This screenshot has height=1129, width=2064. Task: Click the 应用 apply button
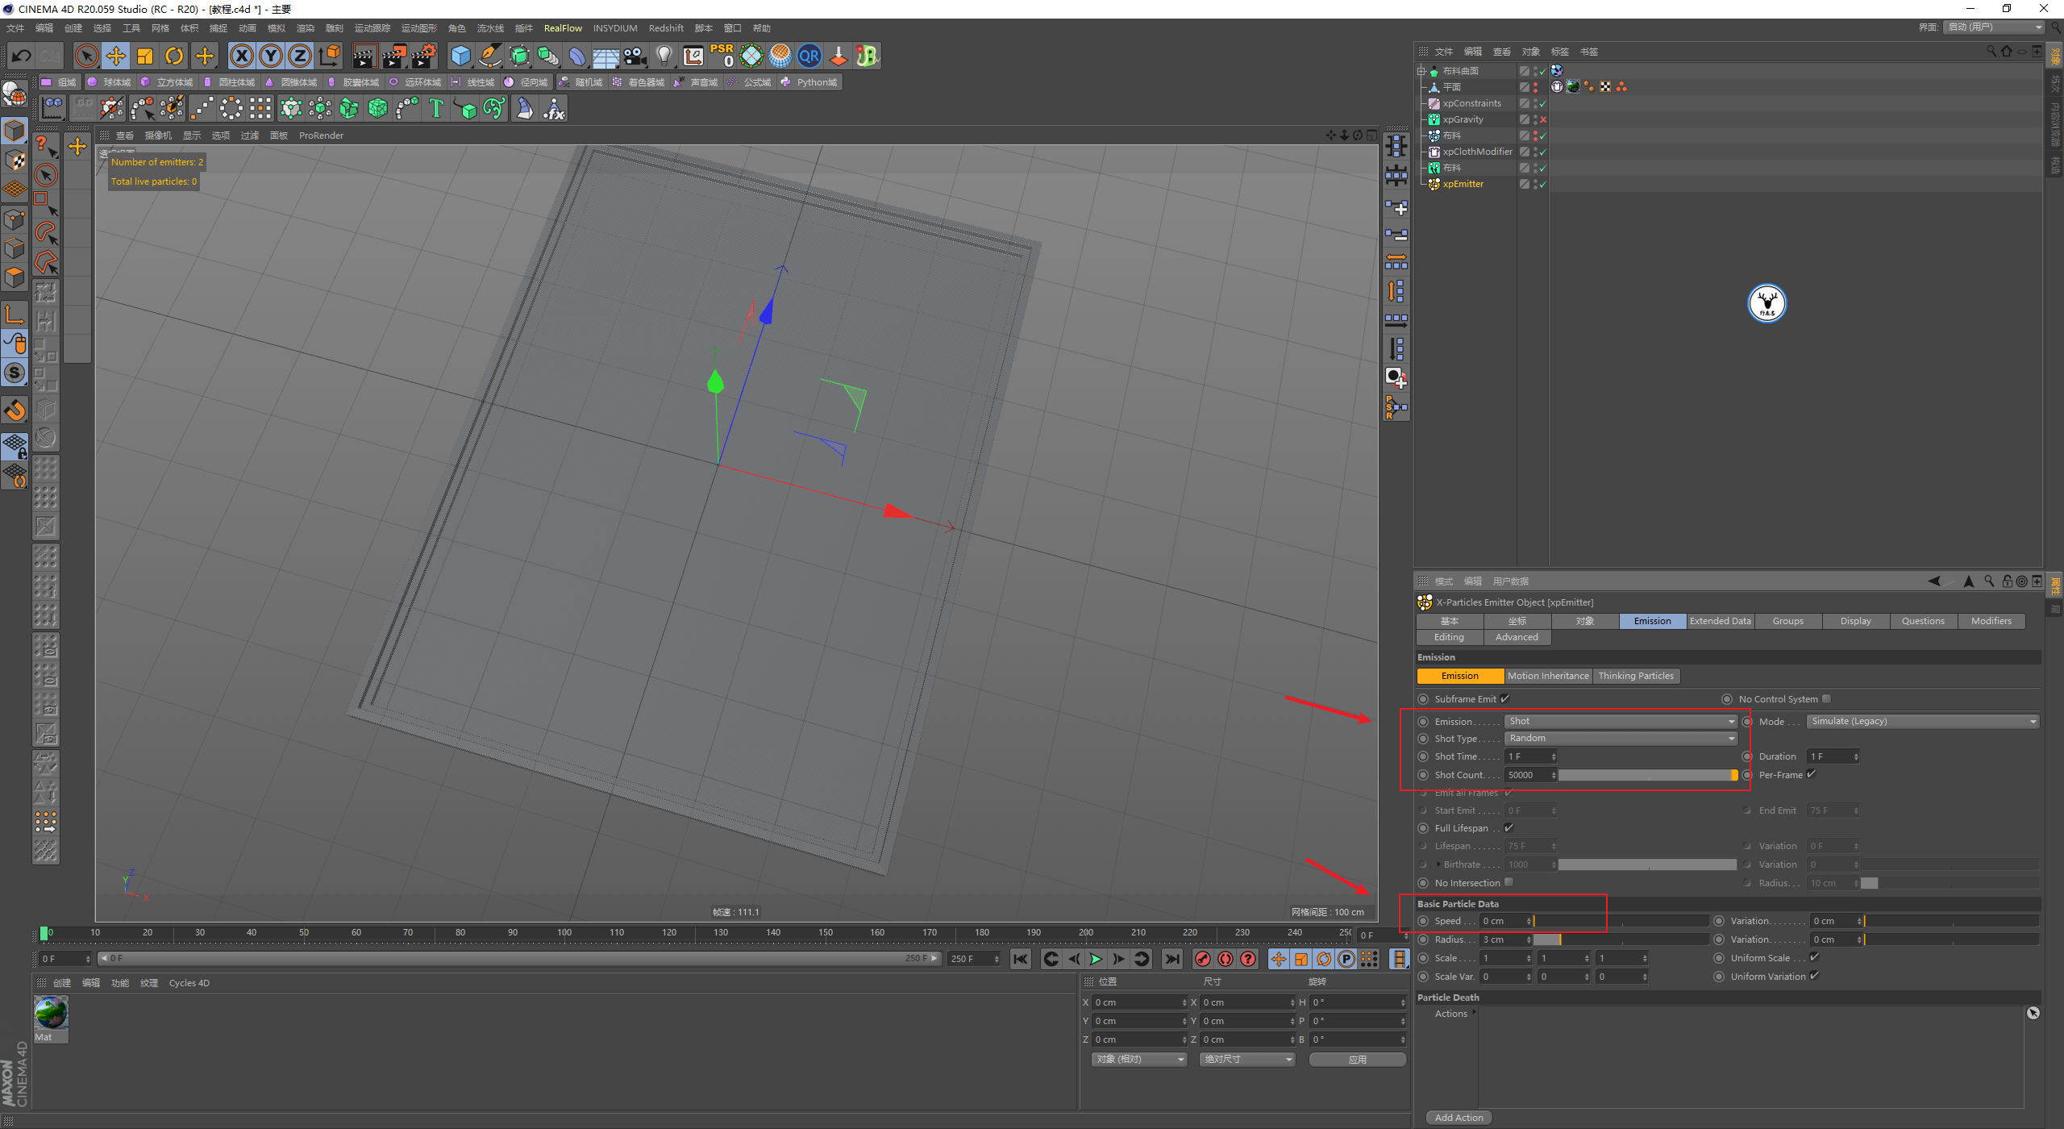point(1358,1059)
